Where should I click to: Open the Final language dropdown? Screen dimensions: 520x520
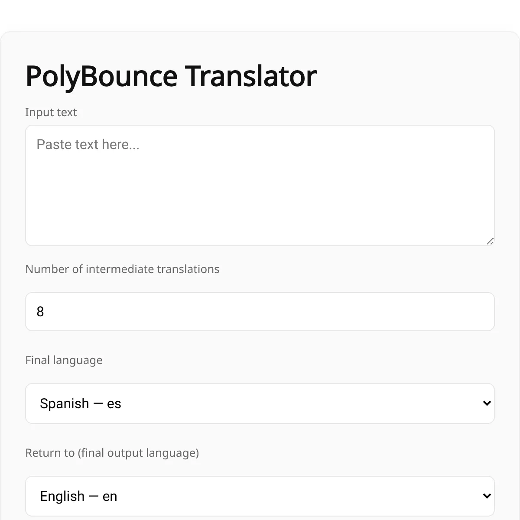260,403
